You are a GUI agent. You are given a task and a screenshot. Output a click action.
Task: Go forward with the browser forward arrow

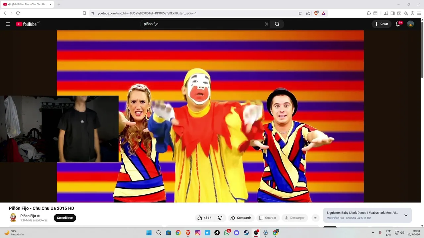(x=11, y=13)
